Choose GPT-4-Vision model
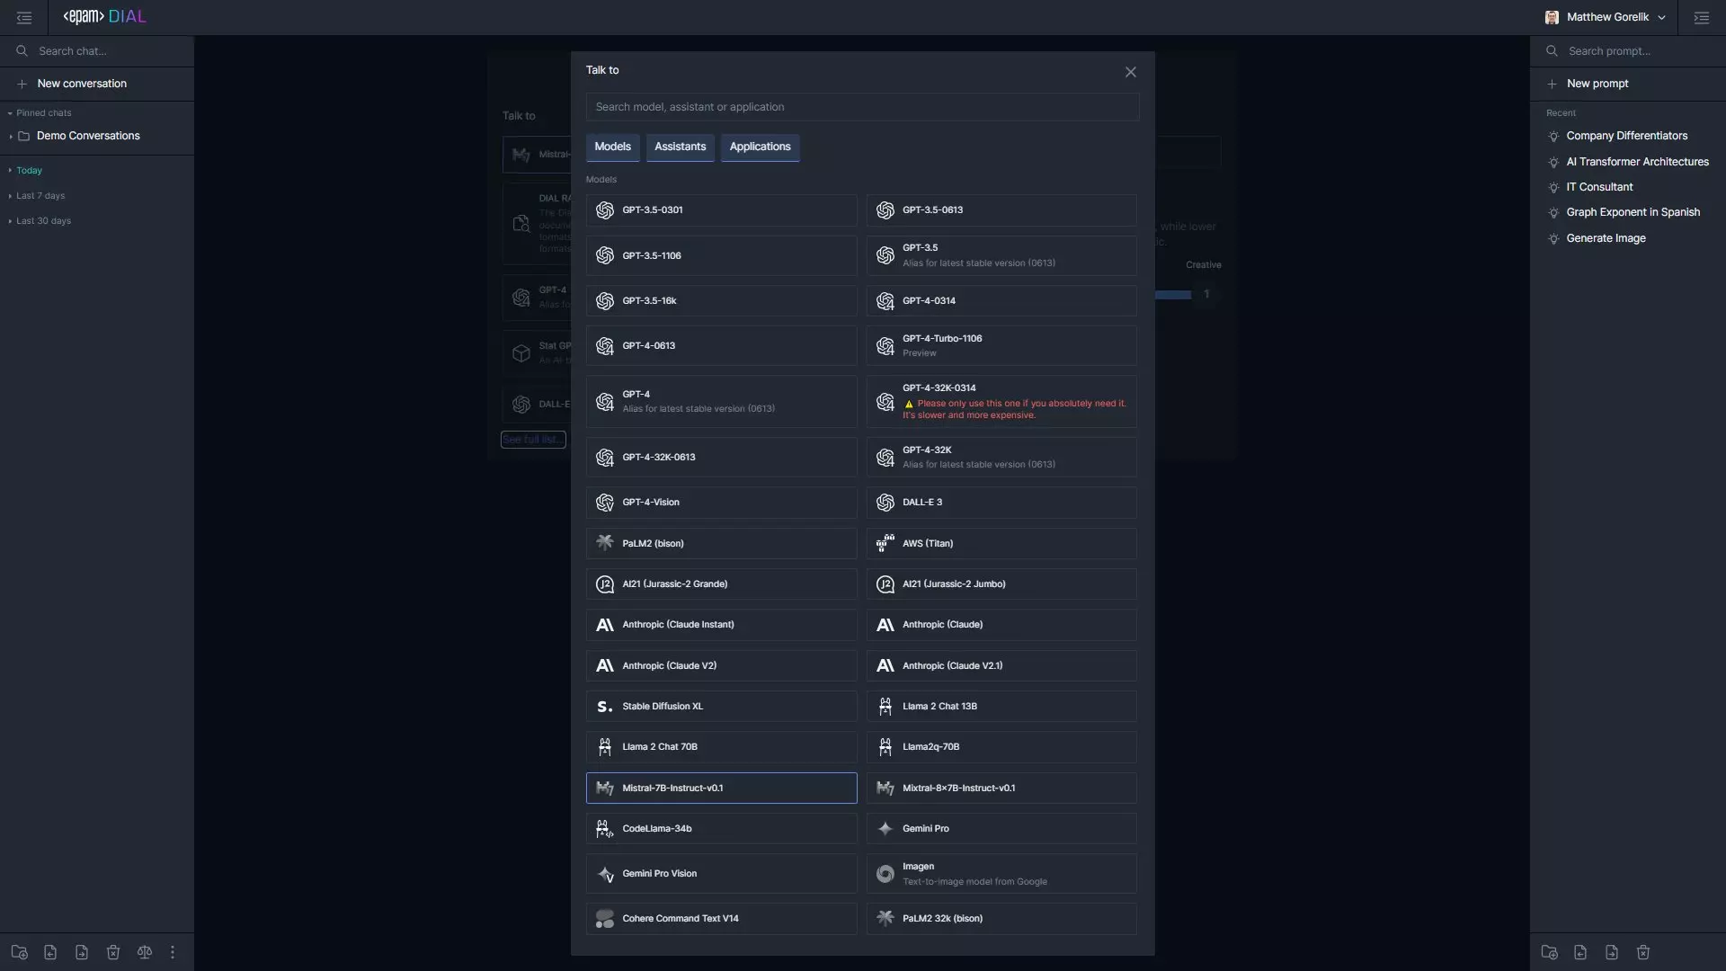The width and height of the screenshot is (1726, 971). click(x=722, y=503)
